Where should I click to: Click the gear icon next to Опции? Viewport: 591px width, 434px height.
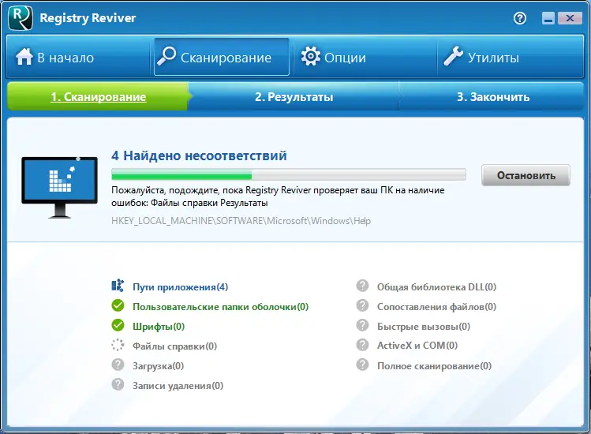[x=311, y=57]
